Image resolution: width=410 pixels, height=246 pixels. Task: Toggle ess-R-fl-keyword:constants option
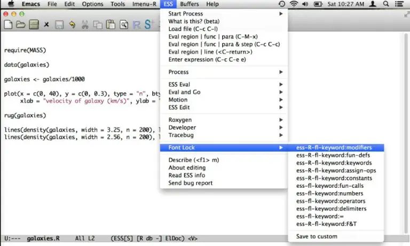coord(336,178)
